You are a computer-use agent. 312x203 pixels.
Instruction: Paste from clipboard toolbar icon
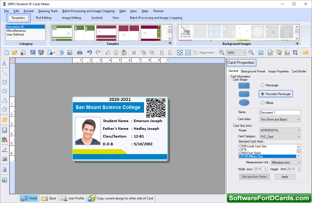[124, 53]
